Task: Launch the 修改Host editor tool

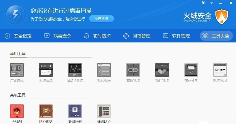Action: (x=220, y=70)
